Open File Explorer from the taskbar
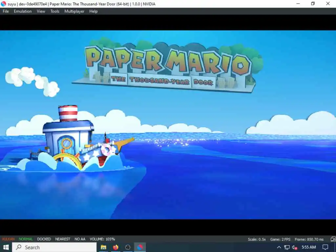Screen dimensions: 336x252 pyautogui.click(x=103, y=247)
